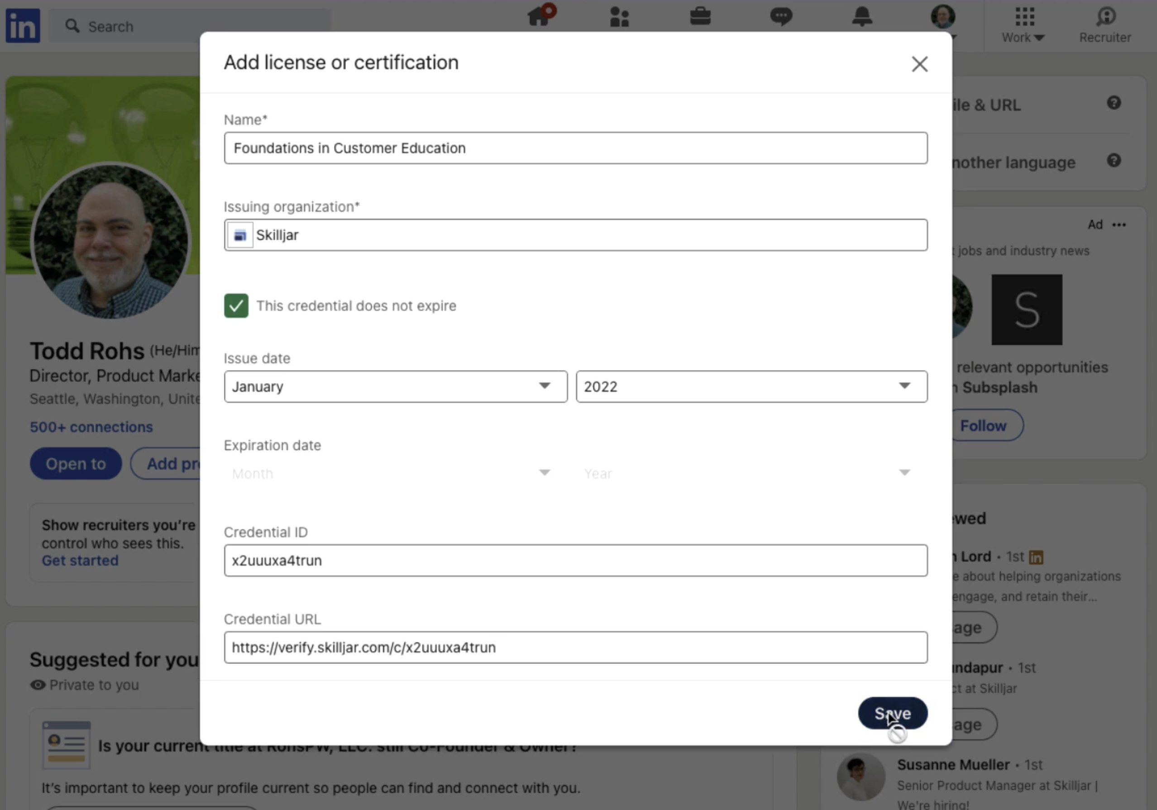Open the Messaging chat bubble icon
1157x810 pixels.
[781, 17]
